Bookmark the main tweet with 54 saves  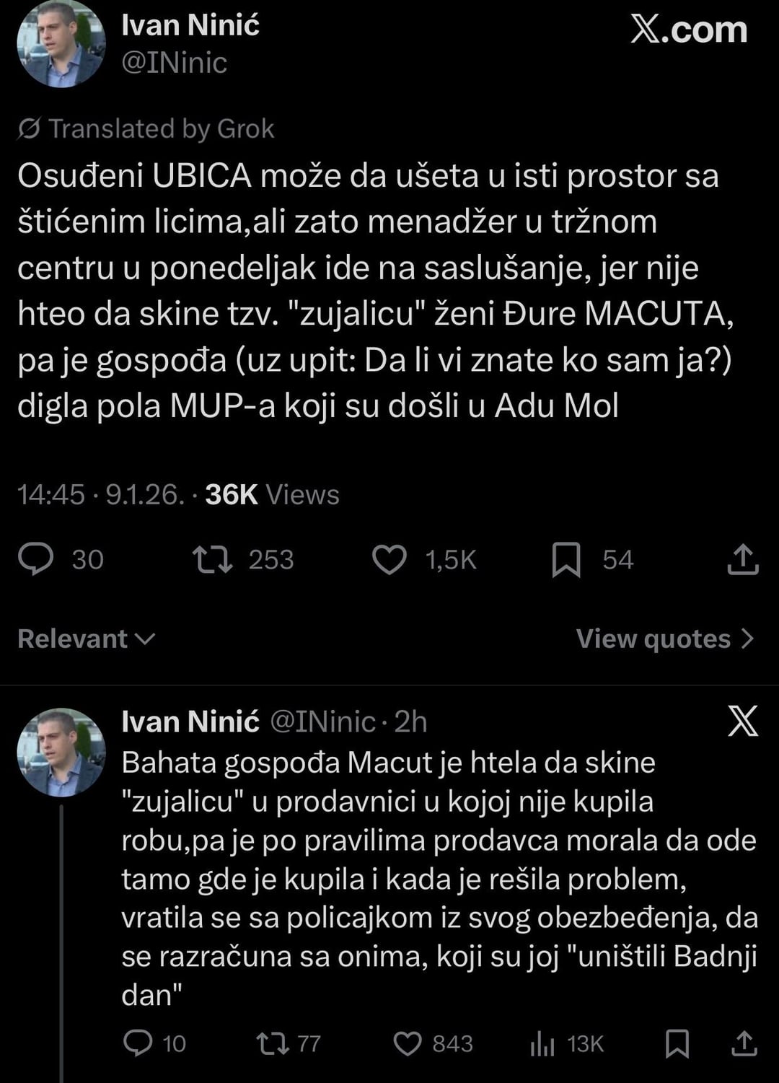(566, 560)
